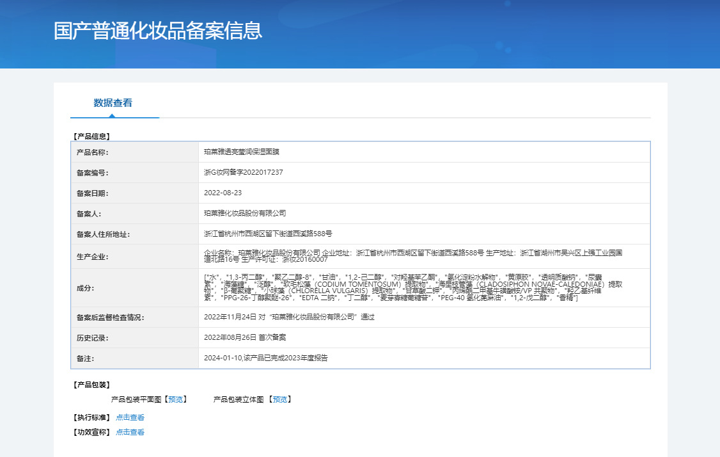This screenshot has height=457, width=720.
Task: Select product name 珀莱雅透亮莹润保湿面膜
Action: click(x=242, y=152)
